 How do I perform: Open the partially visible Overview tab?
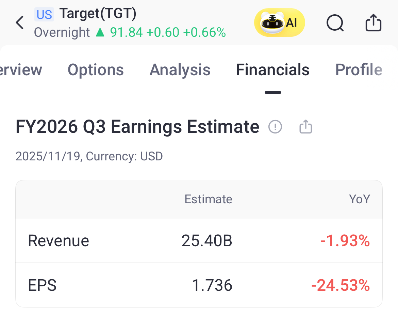[x=21, y=70]
